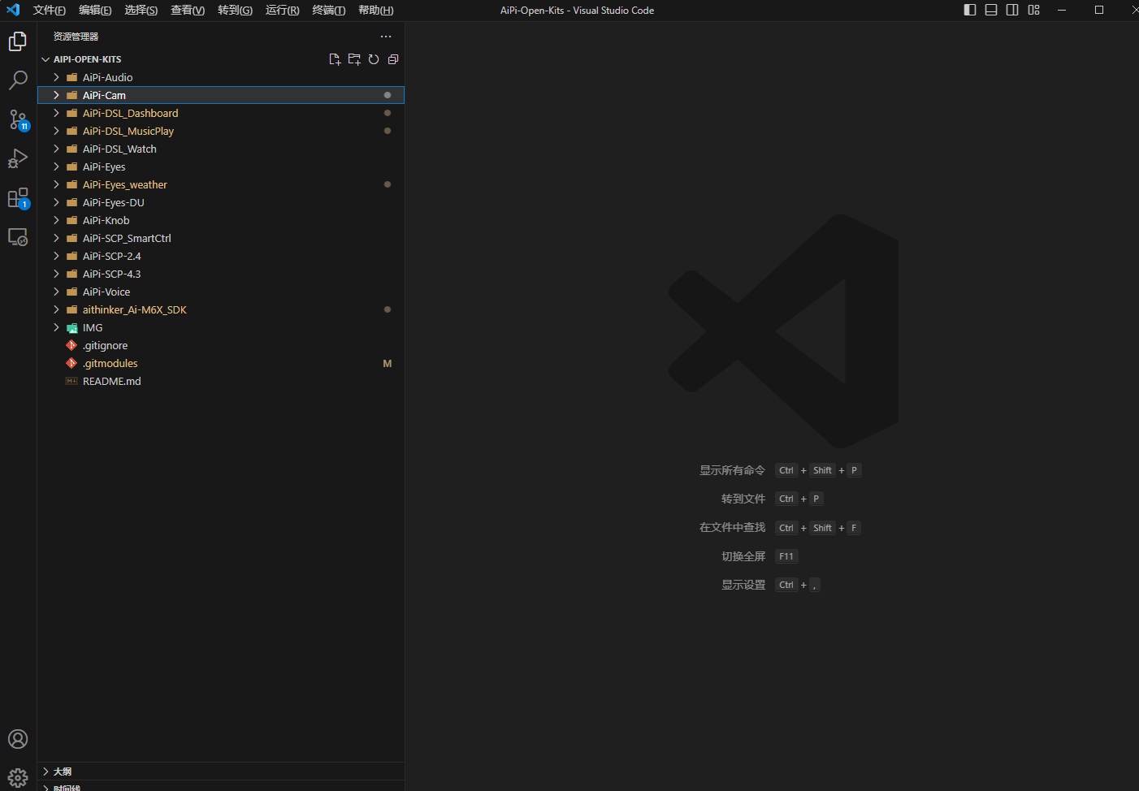Click 在文件中查找 shortcut hint

point(732,528)
